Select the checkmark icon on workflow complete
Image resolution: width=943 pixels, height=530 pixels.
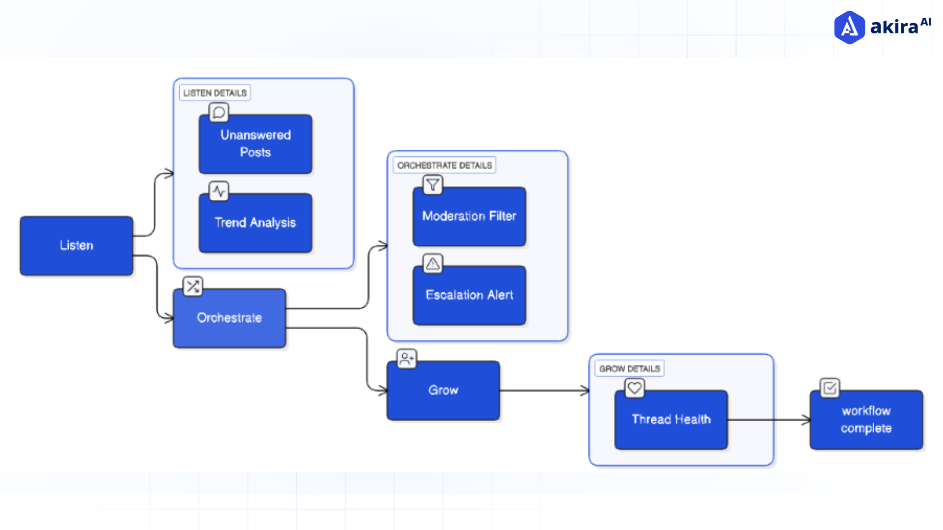pyautogui.click(x=829, y=388)
